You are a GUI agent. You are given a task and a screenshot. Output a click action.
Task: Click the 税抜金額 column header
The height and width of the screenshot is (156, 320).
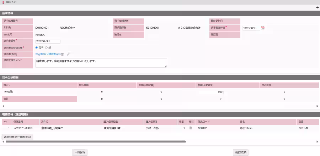(107, 85)
